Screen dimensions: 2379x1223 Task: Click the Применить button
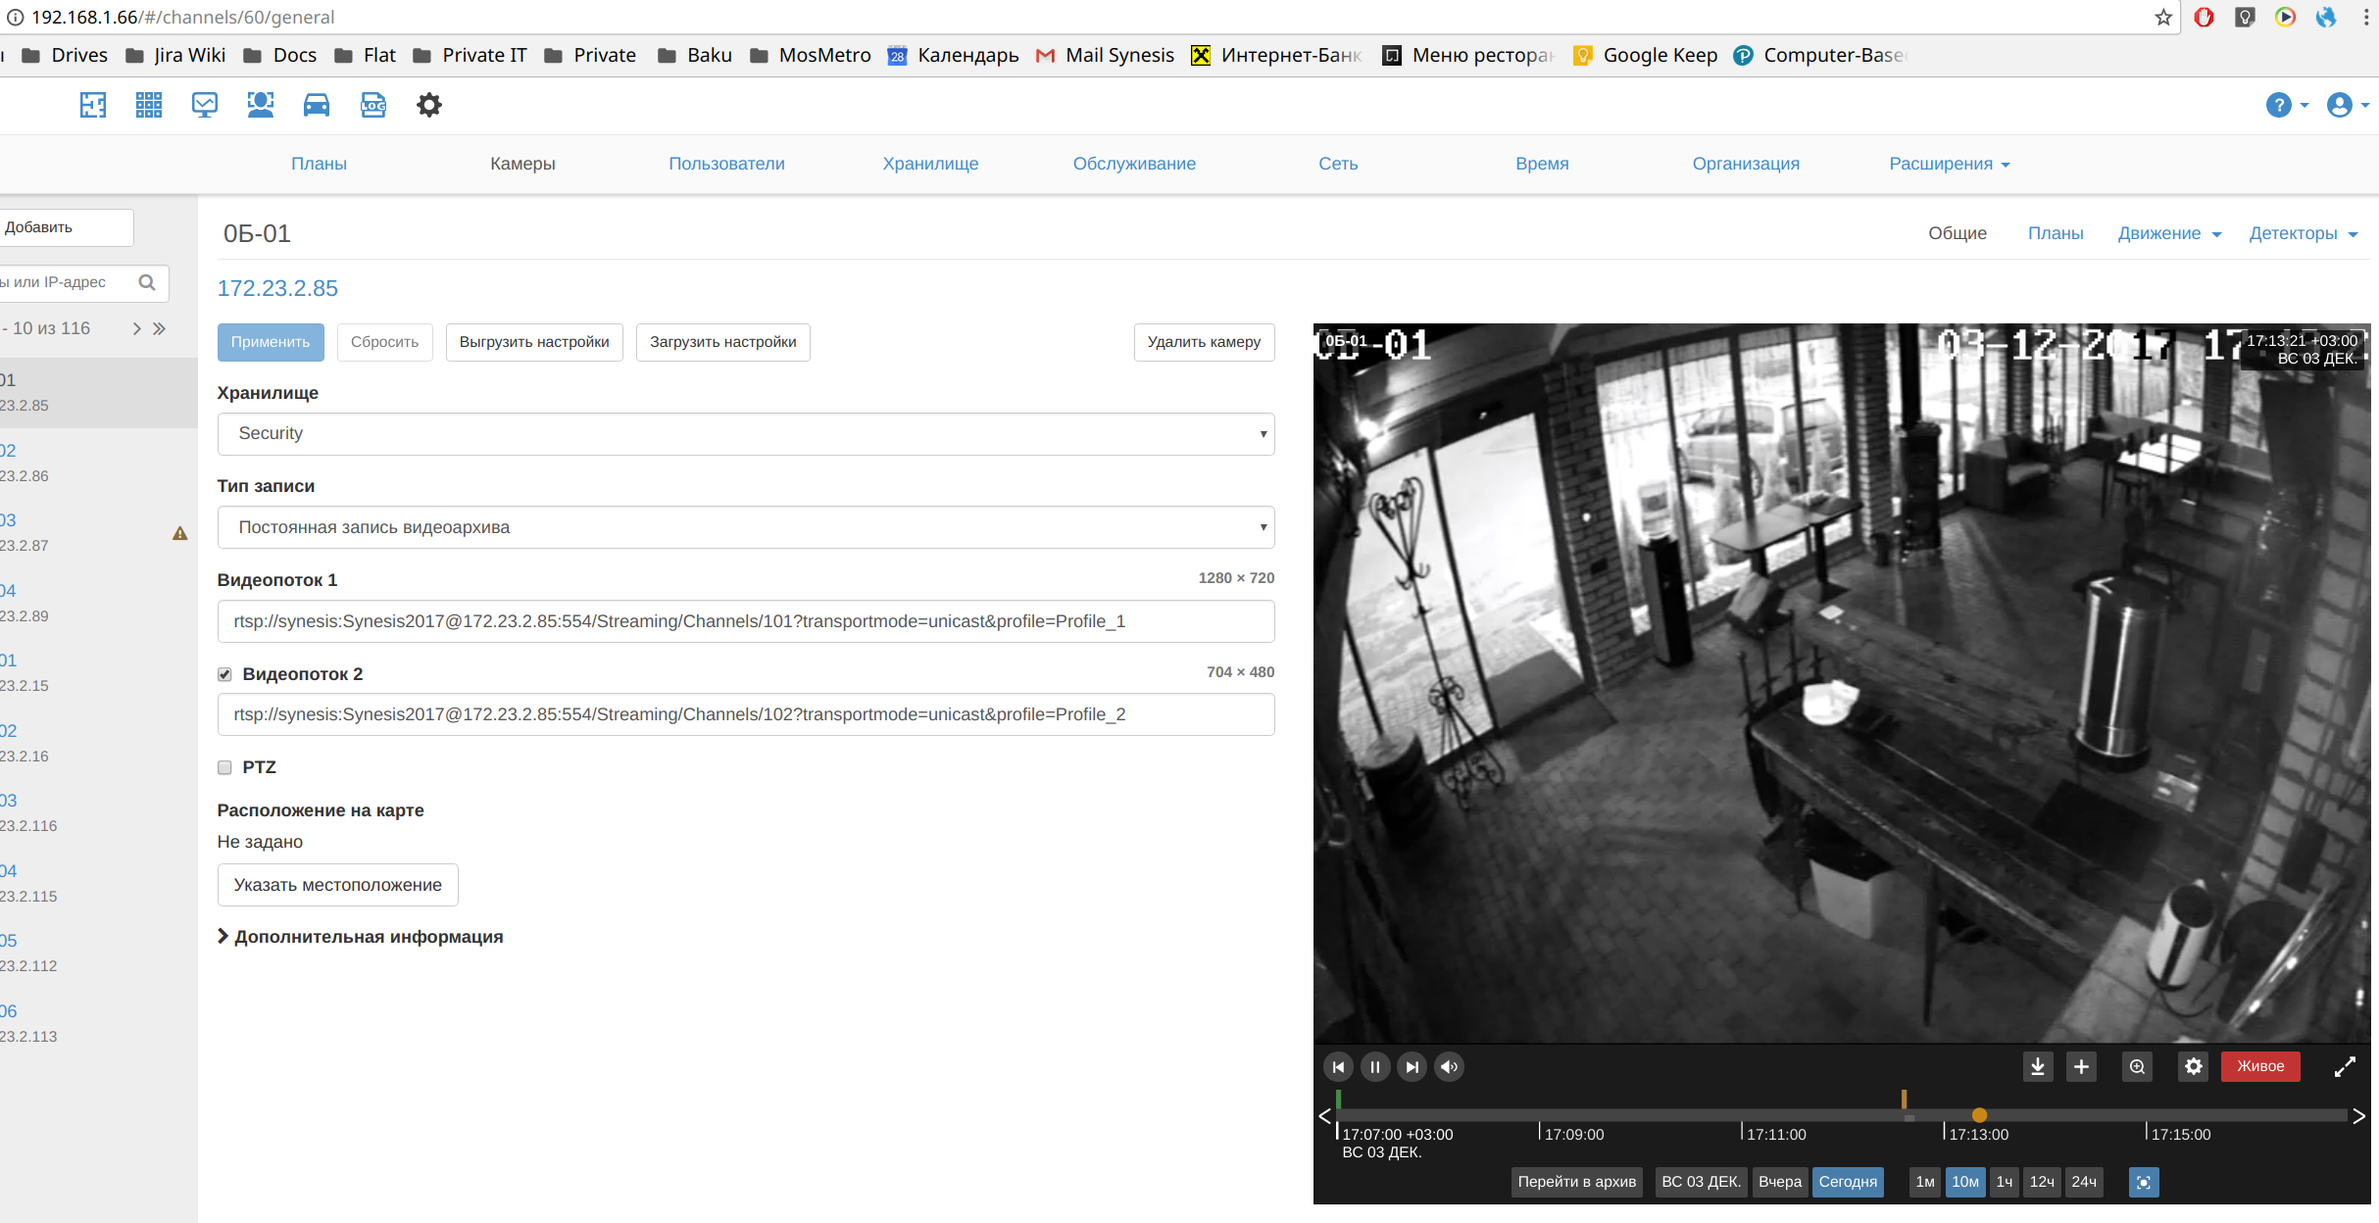point(271,342)
